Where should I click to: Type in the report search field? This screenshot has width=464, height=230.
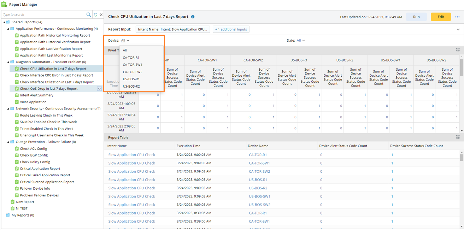point(42,14)
